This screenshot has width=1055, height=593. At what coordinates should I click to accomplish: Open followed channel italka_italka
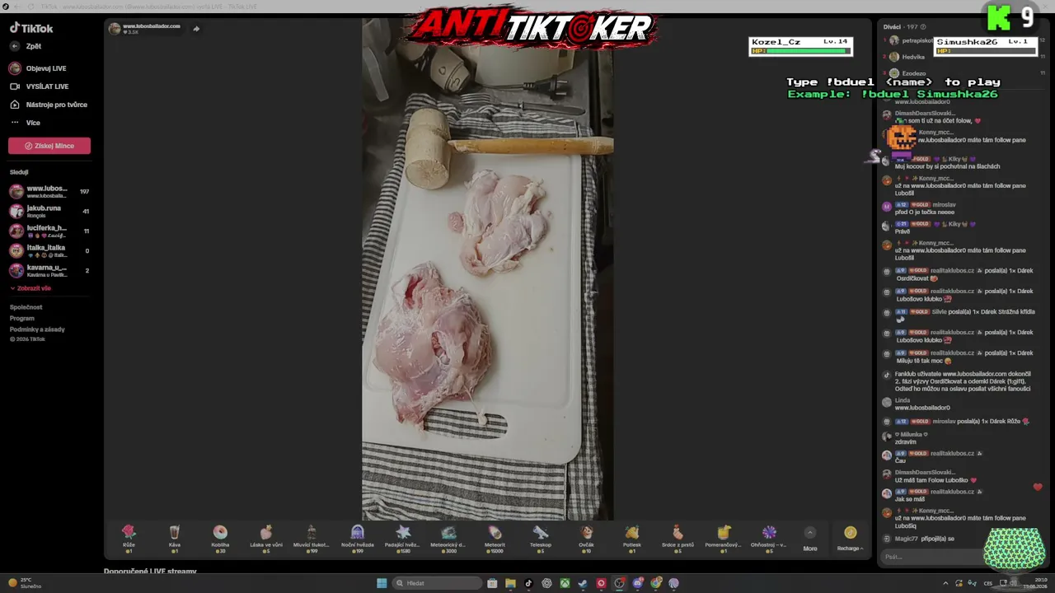(x=49, y=251)
